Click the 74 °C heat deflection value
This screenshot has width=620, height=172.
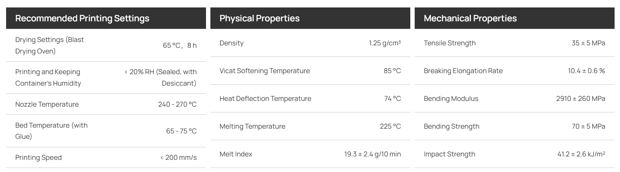pos(393,99)
